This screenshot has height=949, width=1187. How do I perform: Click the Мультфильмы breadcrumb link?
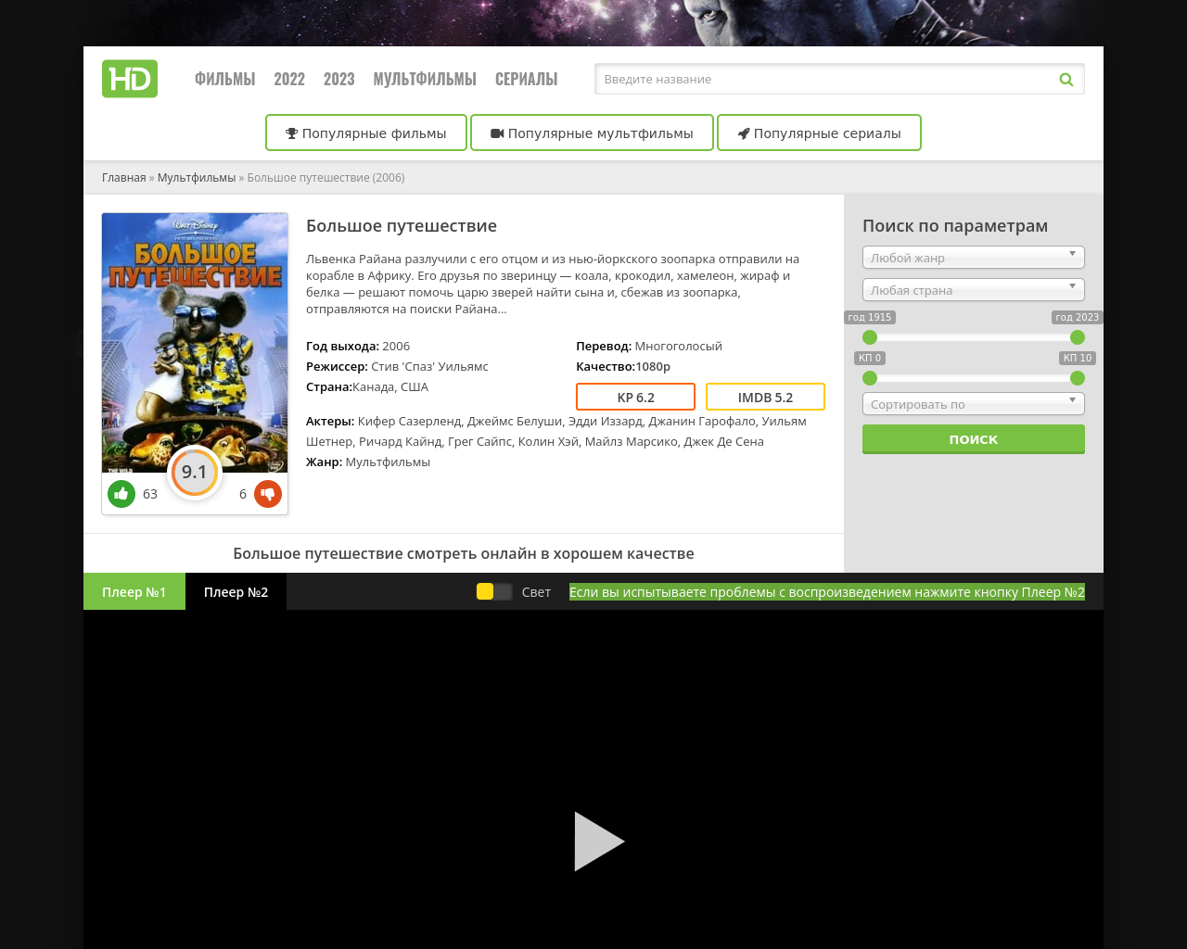[x=197, y=178]
